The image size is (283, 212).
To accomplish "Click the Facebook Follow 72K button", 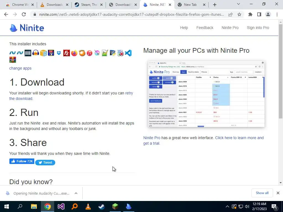I will tap(22, 161).
